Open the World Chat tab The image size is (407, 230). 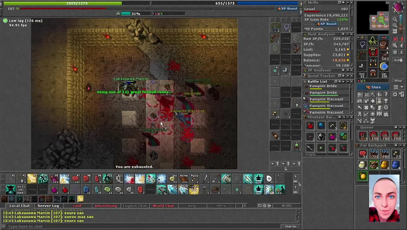point(163,206)
